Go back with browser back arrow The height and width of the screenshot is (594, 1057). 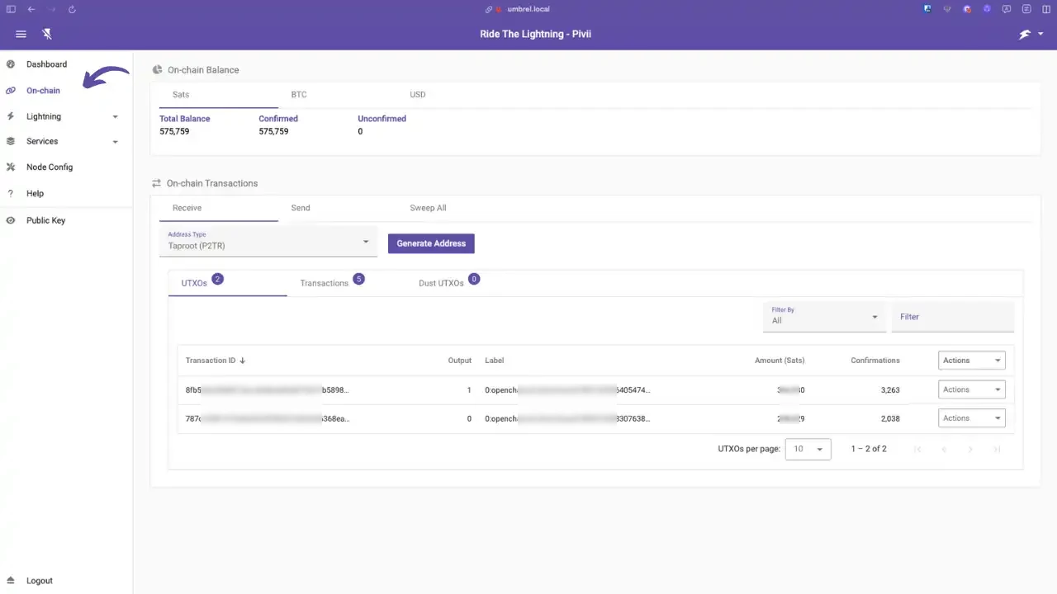pyautogui.click(x=31, y=9)
